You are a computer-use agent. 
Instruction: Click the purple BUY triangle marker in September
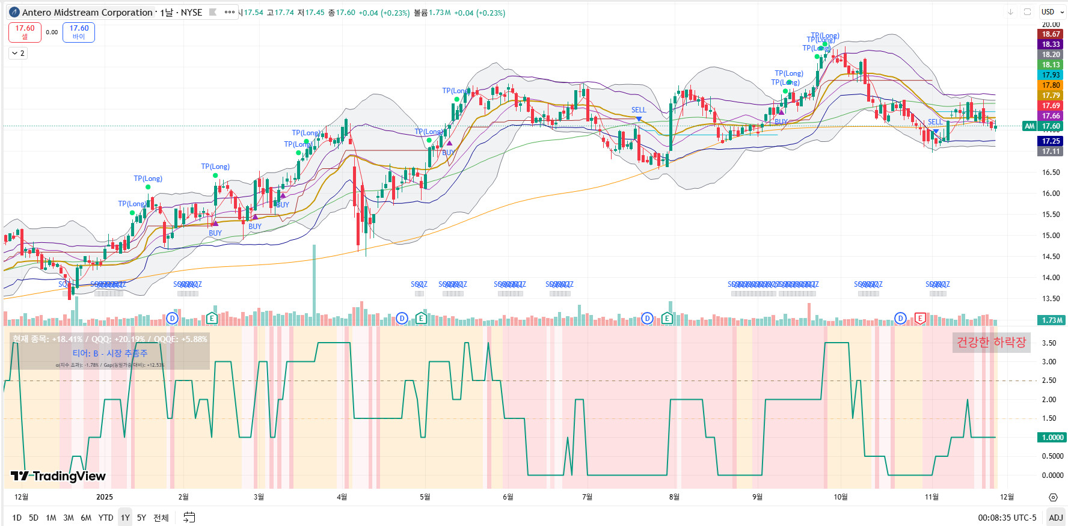[x=781, y=112]
